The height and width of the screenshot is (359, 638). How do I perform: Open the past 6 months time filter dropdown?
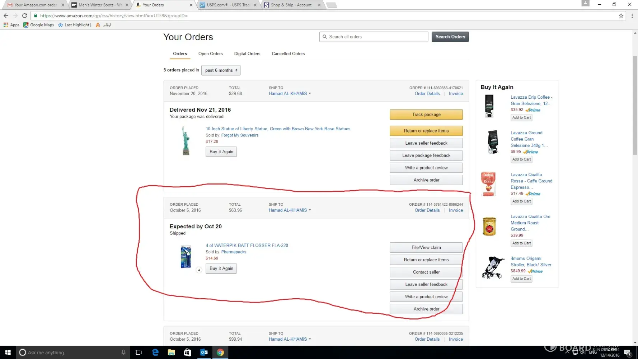221,70
